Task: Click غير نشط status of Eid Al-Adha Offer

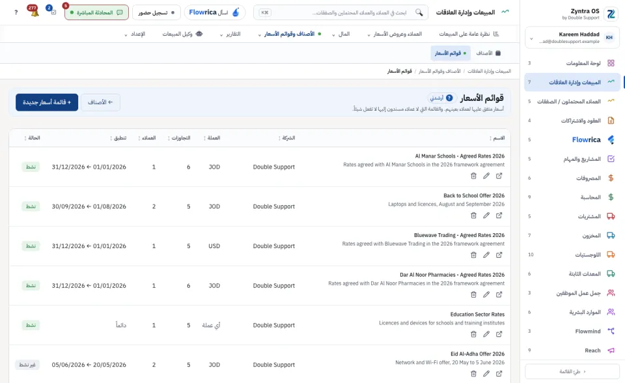Action: point(27,365)
